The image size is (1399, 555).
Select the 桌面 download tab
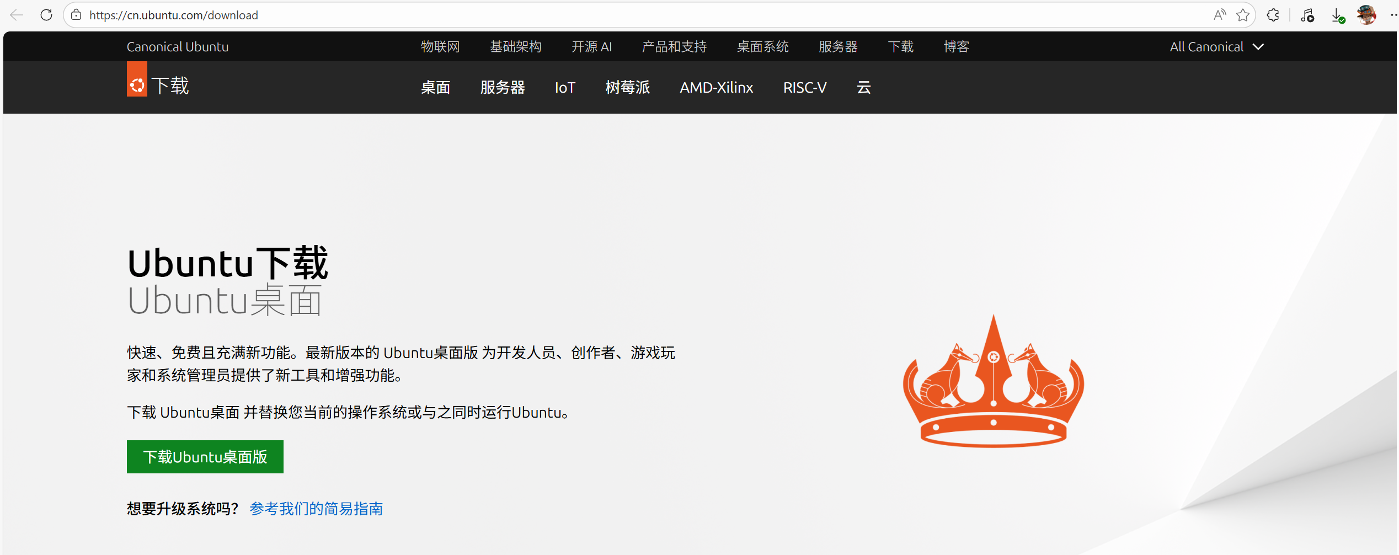coord(436,87)
